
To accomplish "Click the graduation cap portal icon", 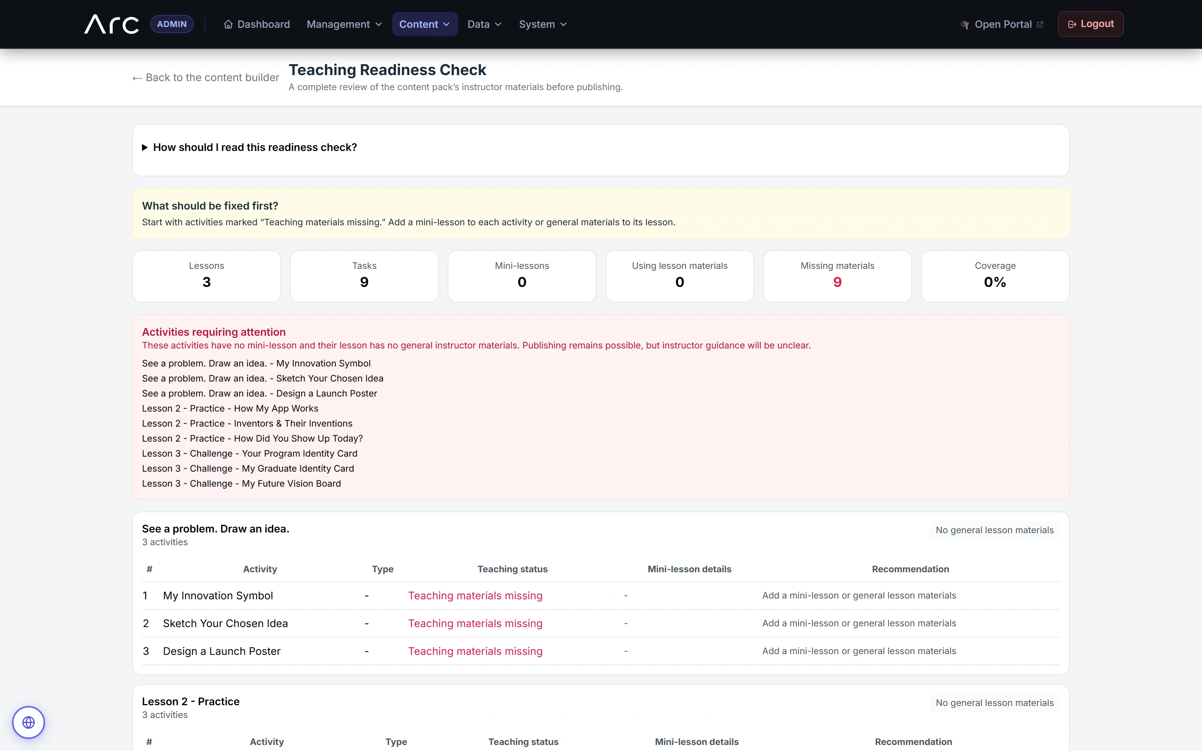I will [964, 24].
